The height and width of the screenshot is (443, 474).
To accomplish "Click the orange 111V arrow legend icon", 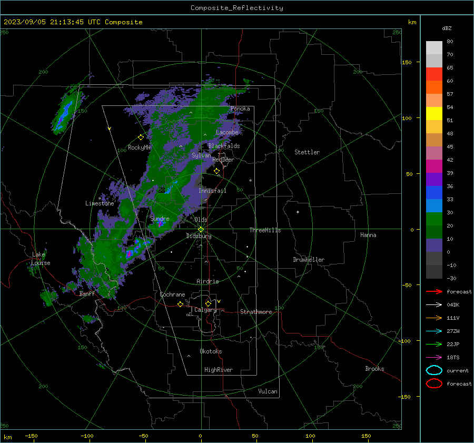I will coord(434,318).
